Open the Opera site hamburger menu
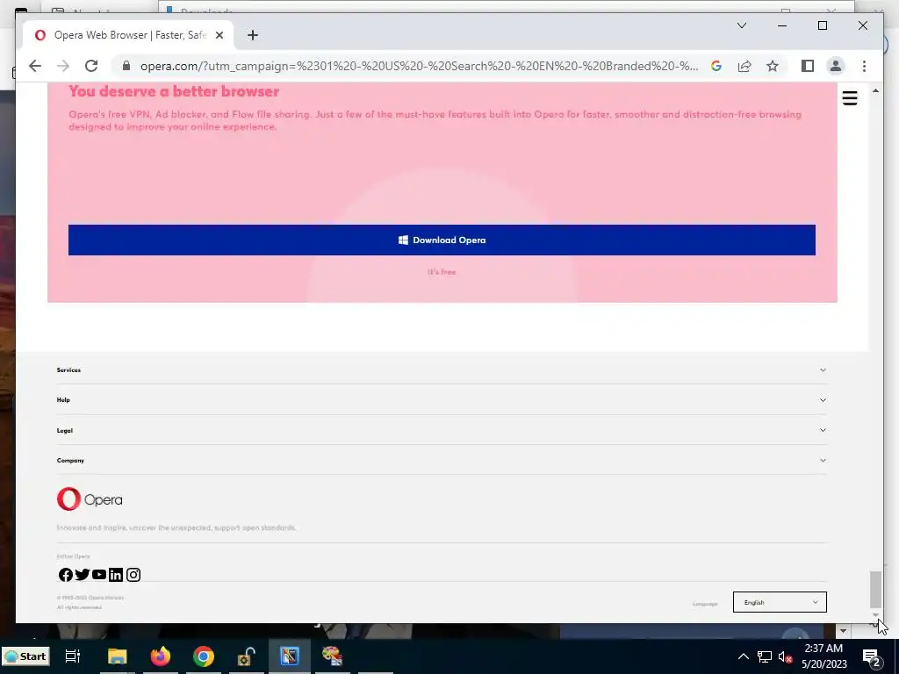Image resolution: width=899 pixels, height=674 pixels. tap(850, 98)
